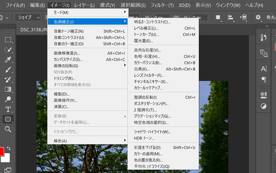Choose 自動トーン補正 from Image menu

click(88, 31)
